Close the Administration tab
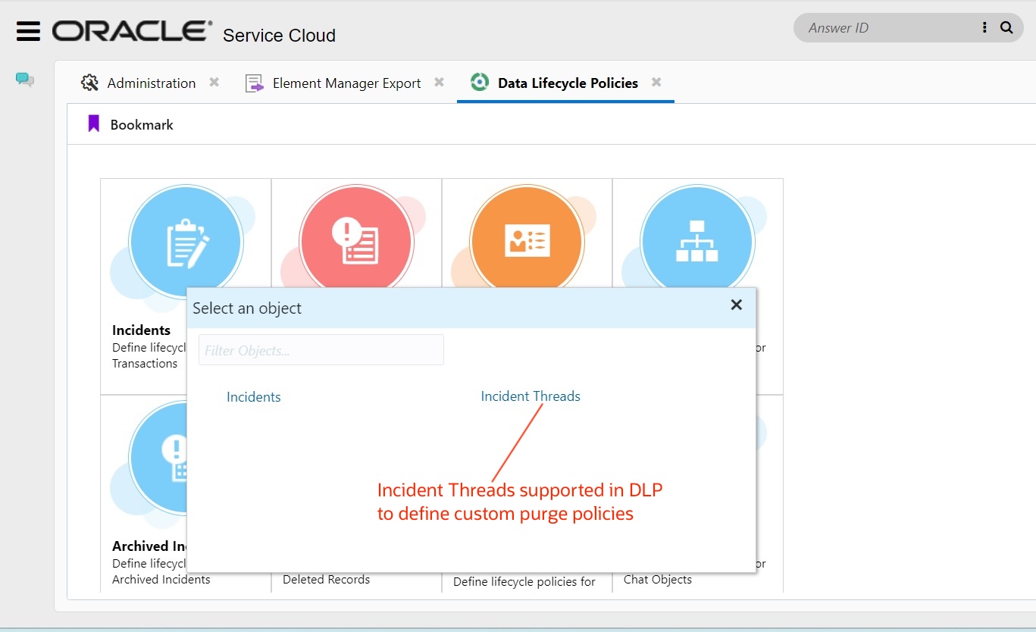This screenshot has height=632, width=1036. 214,82
